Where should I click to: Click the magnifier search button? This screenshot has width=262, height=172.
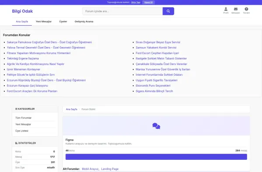168,11
